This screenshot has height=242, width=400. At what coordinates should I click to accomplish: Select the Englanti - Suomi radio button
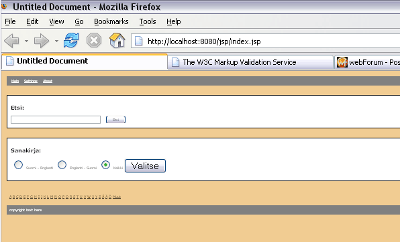tap(62, 164)
